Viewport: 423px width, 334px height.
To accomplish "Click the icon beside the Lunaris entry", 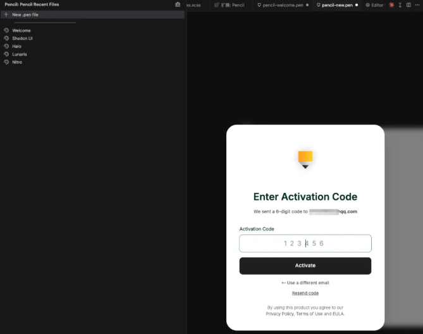I will click(x=6, y=54).
